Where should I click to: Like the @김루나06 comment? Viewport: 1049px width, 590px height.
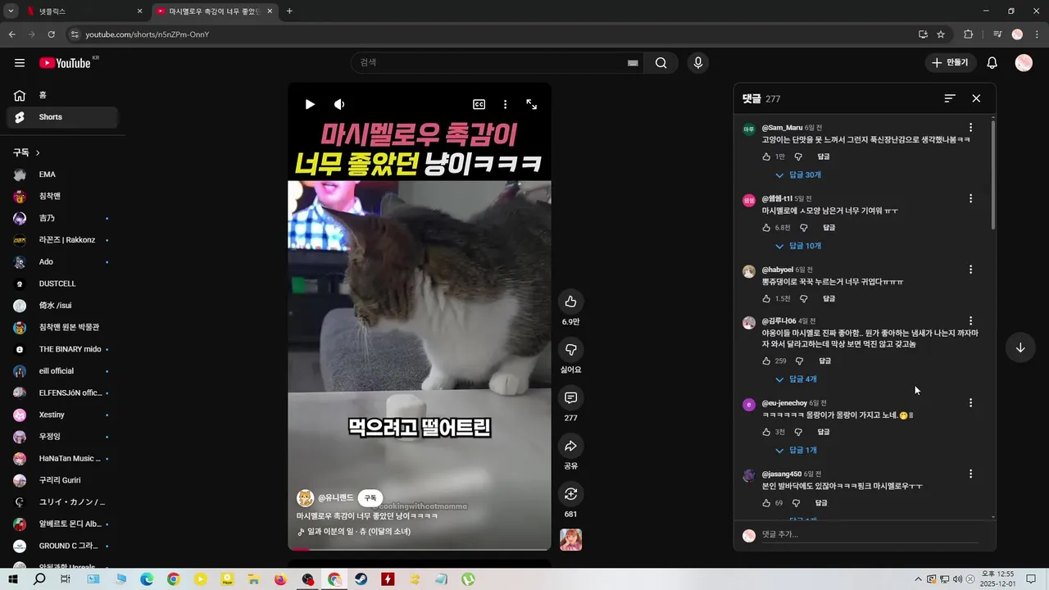767,361
